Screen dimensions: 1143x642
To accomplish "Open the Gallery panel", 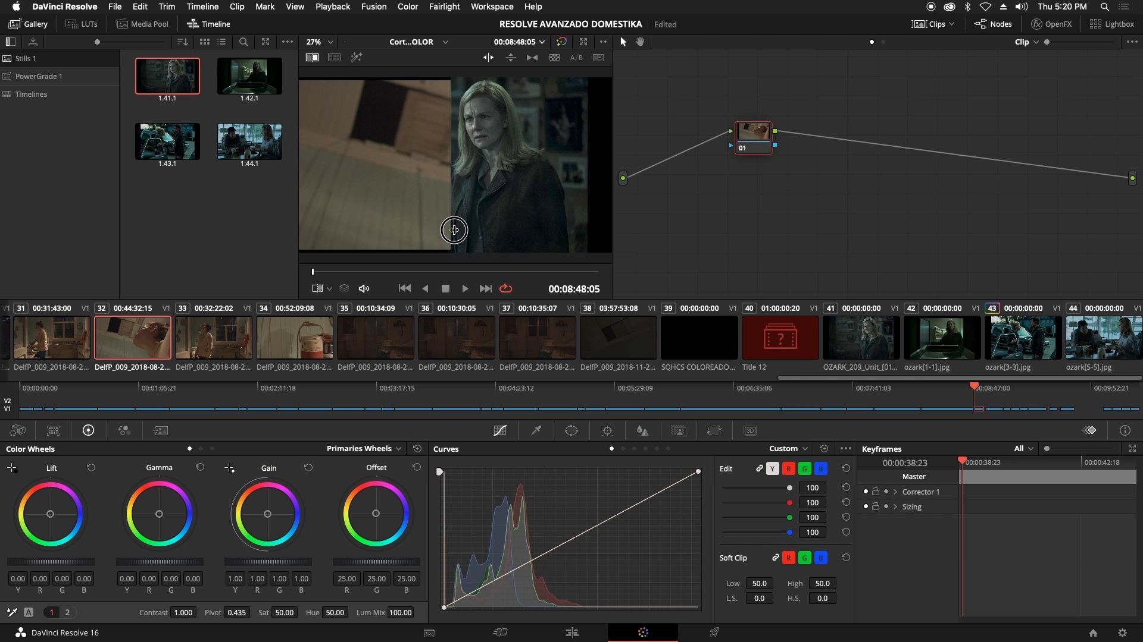I will pos(28,24).
